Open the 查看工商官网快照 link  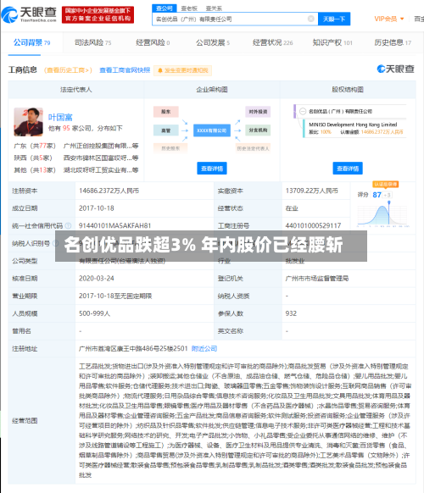(125, 70)
